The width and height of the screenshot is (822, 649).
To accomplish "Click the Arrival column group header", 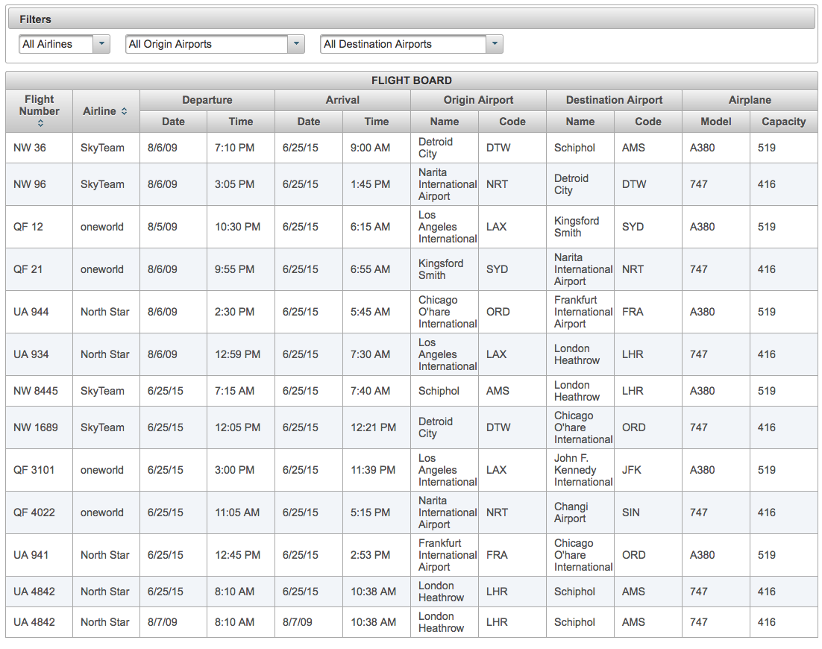I will pos(343,100).
